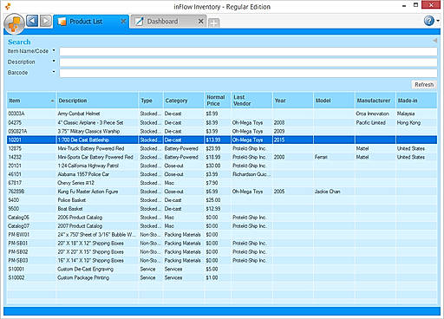This screenshot has height=319, width=444.
Task: Open a new tab with the plus icon
Action: [213, 23]
